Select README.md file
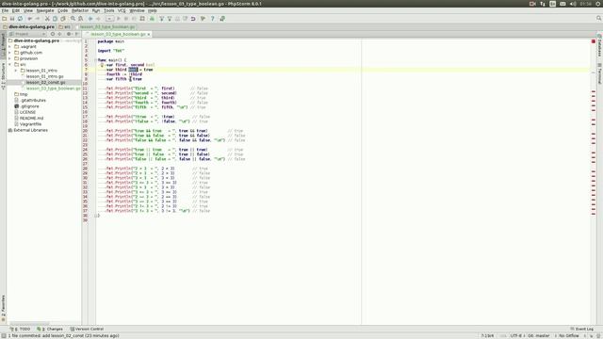Screen dimensions: 603x339 point(28,119)
